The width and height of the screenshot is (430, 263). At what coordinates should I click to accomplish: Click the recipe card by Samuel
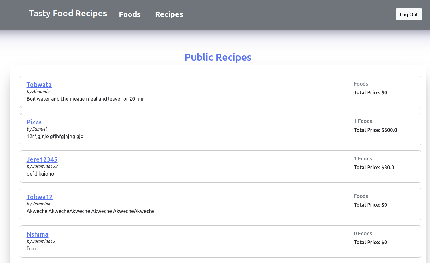(x=220, y=129)
